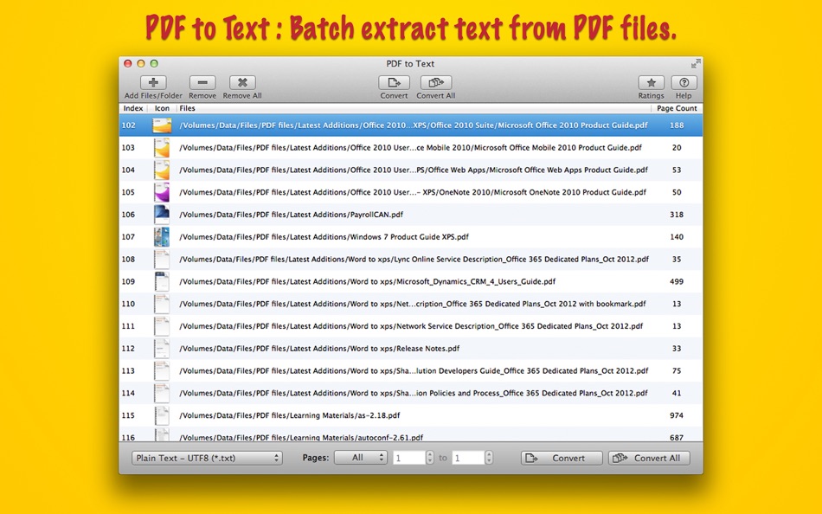Click the bottom Convert button
The image size is (822, 514).
point(562,458)
